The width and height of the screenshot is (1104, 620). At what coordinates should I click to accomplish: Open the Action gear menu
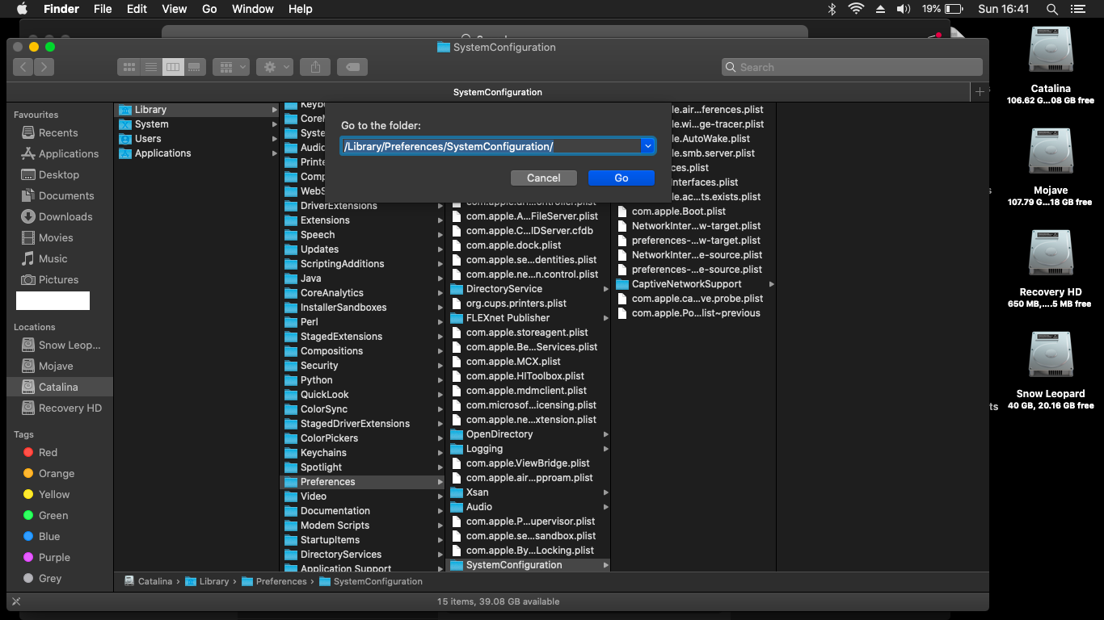pos(275,68)
